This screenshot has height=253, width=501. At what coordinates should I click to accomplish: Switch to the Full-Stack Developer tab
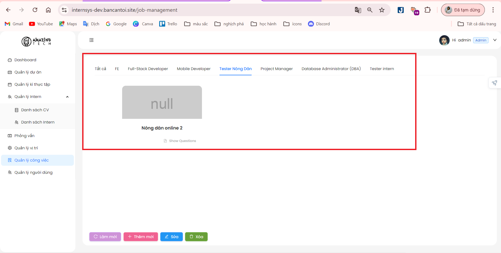tap(148, 69)
